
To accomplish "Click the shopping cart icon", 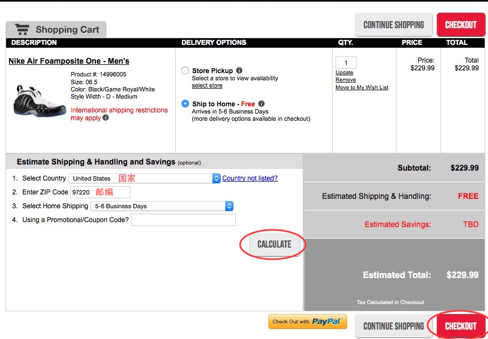I will [22, 29].
